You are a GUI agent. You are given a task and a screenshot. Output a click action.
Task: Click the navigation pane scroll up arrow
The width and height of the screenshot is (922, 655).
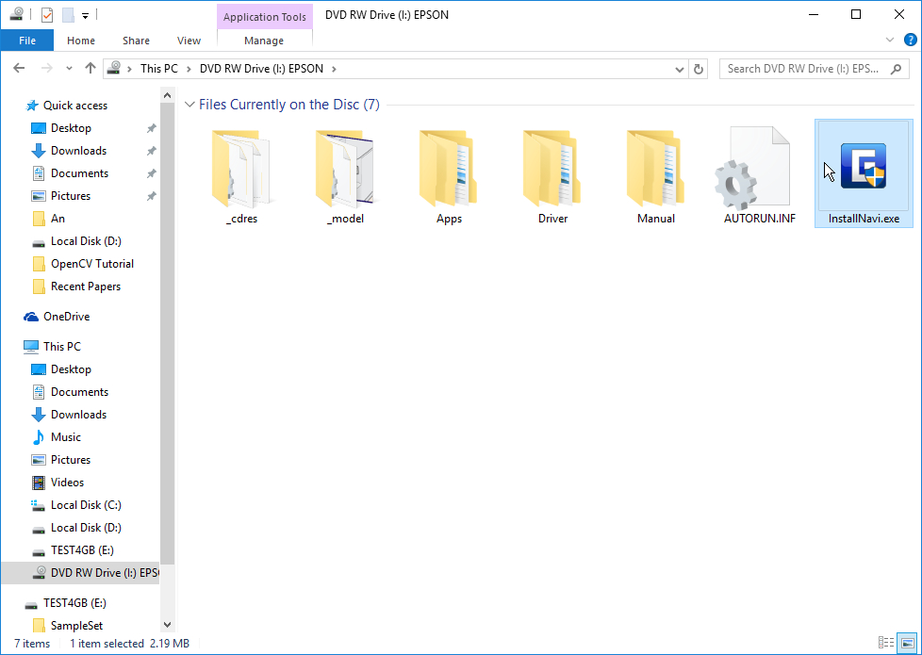tap(168, 95)
